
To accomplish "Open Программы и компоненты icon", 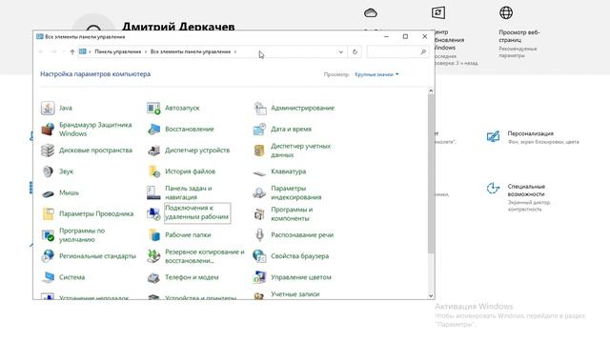I will coord(259,213).
